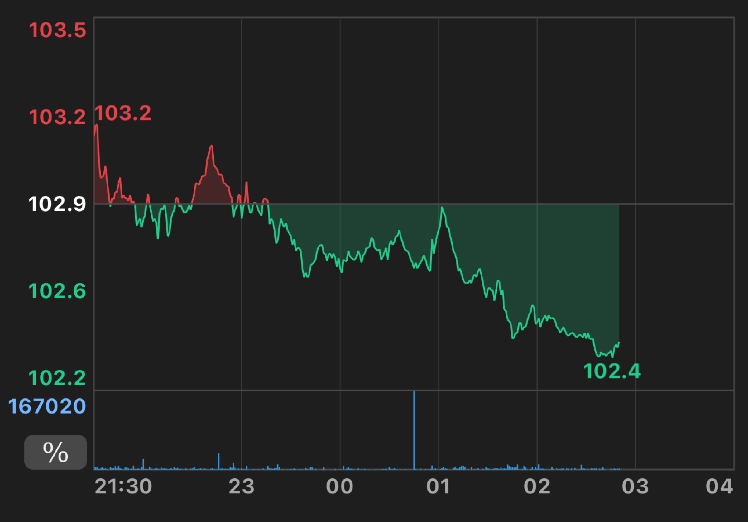Click the white 102.9 baseline label
Image resolution: width=748 pixels, height=522 pixels.
click(57, 204)
